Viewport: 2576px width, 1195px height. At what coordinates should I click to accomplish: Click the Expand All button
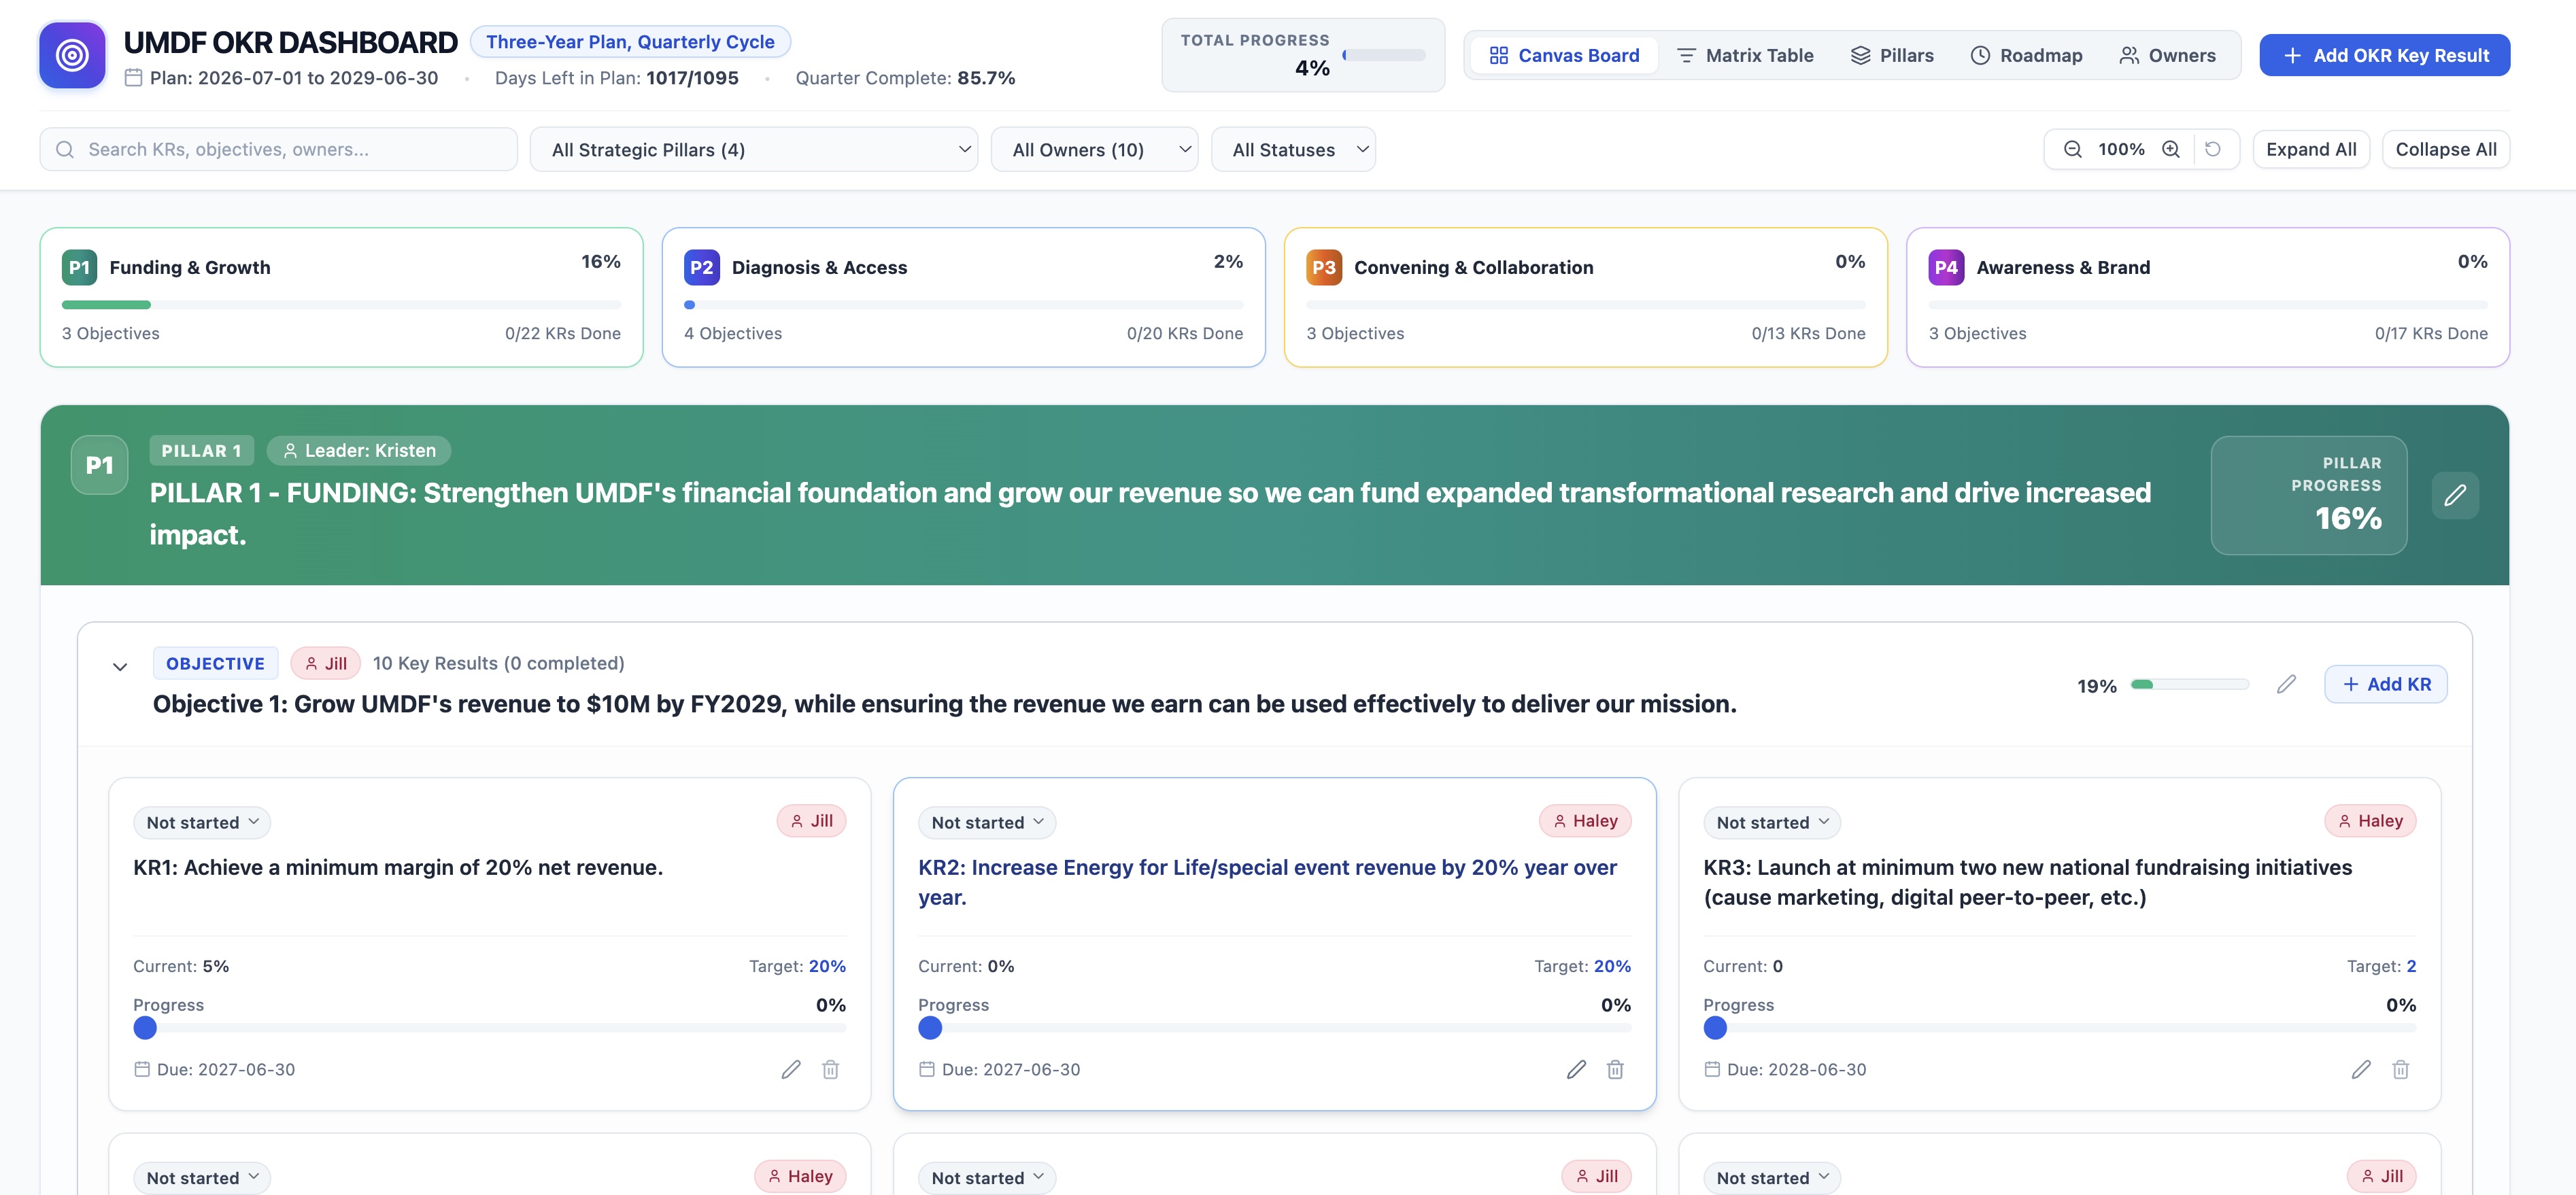(x=2310, y=150)
